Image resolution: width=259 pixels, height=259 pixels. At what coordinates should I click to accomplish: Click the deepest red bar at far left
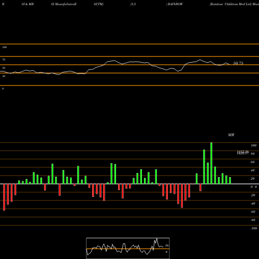4,197
